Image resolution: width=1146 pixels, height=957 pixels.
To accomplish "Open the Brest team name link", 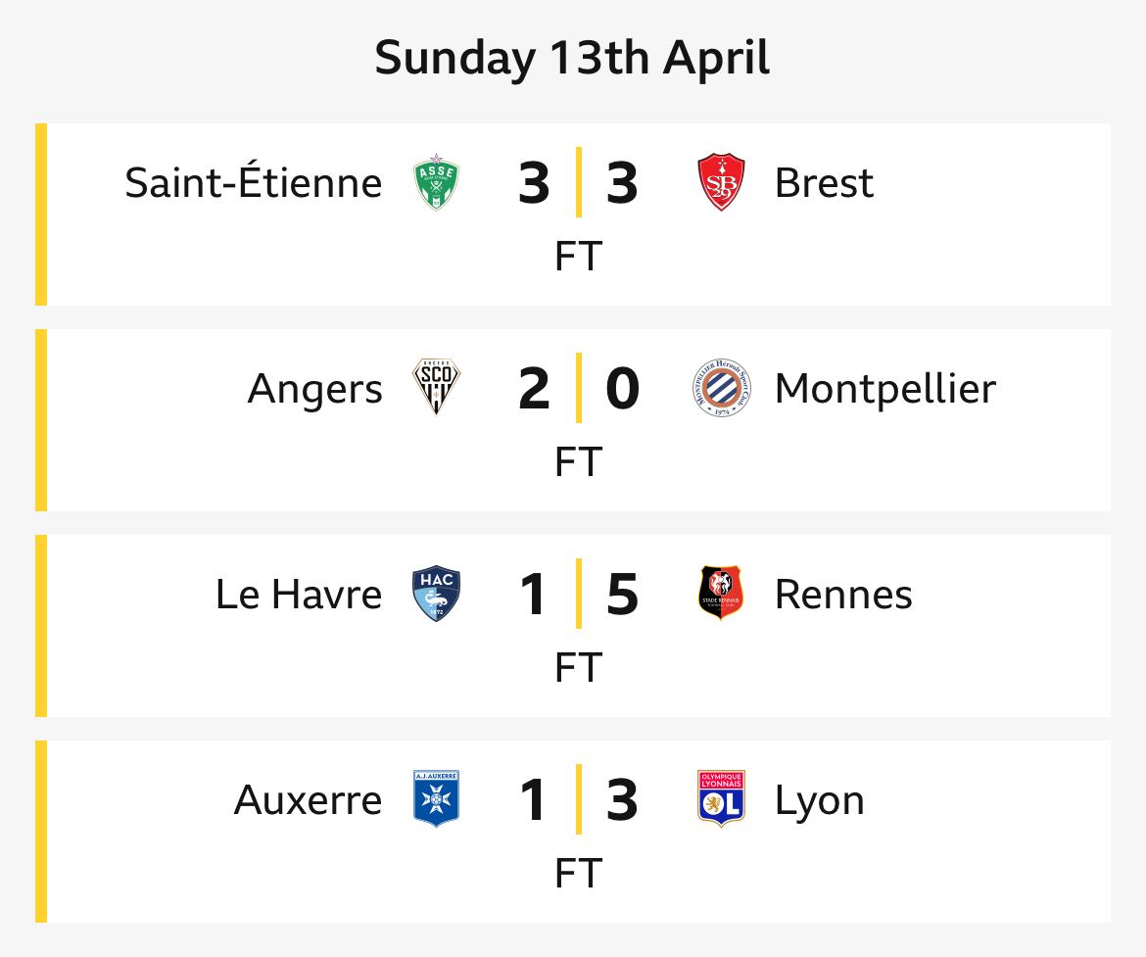I will coord(825,183).
